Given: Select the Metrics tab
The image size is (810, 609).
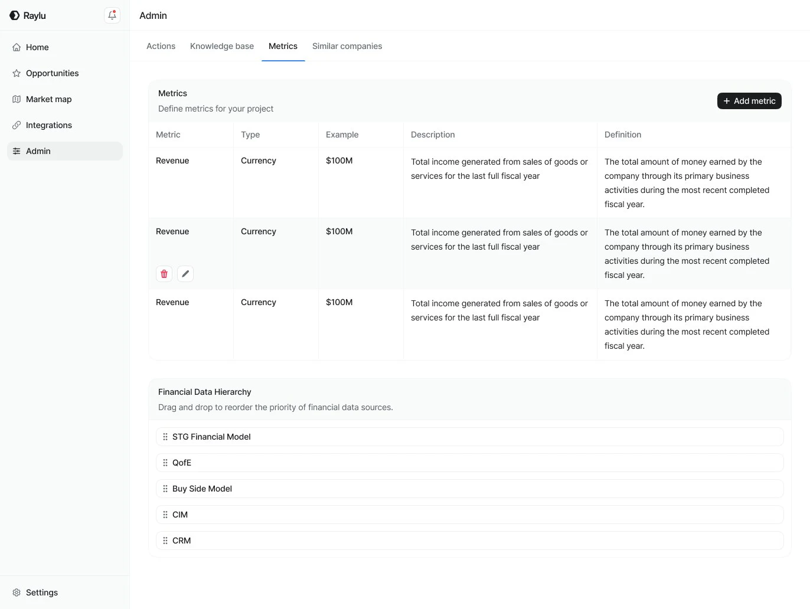Looking at the screenshot, I should 283,46.
